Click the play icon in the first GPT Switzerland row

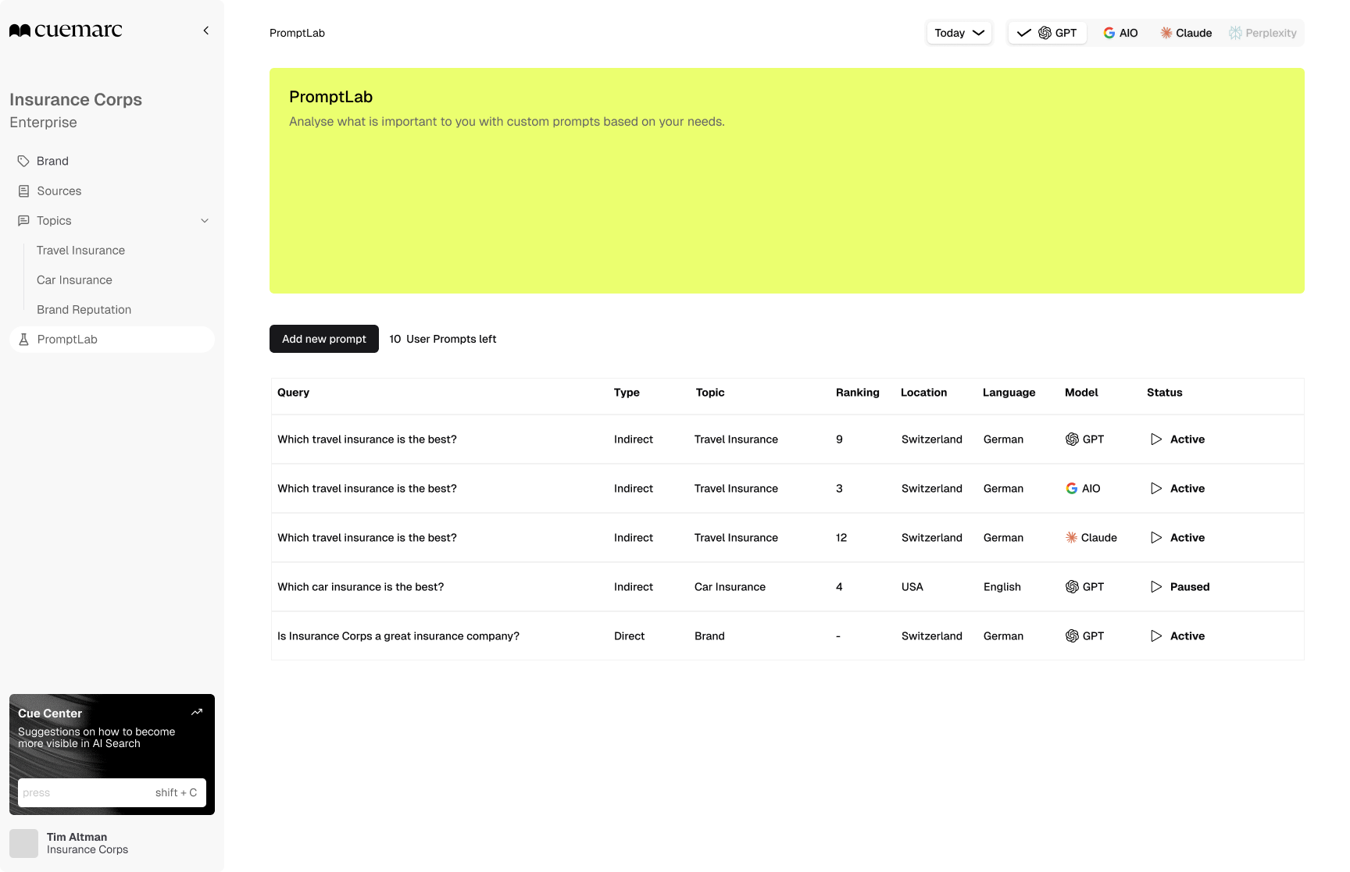[x=1156, y=439]
